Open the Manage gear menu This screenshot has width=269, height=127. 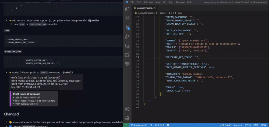click(x=127, y=118)
